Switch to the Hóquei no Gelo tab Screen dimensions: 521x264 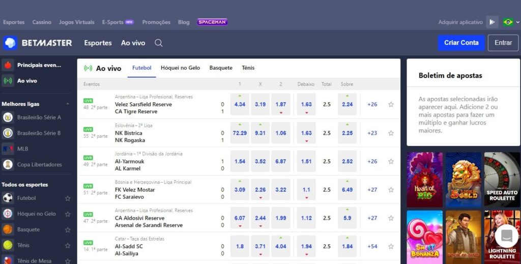click(x=180, y=68)
